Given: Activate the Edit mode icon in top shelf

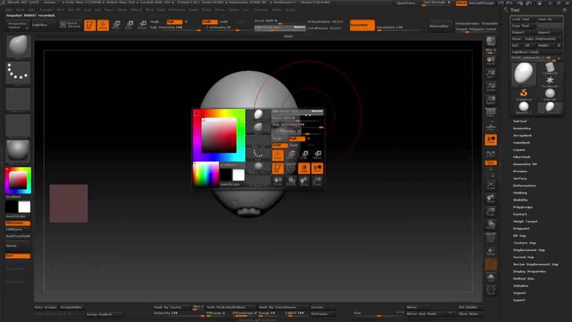Looking at the screenshot, I should pos(89,25).
